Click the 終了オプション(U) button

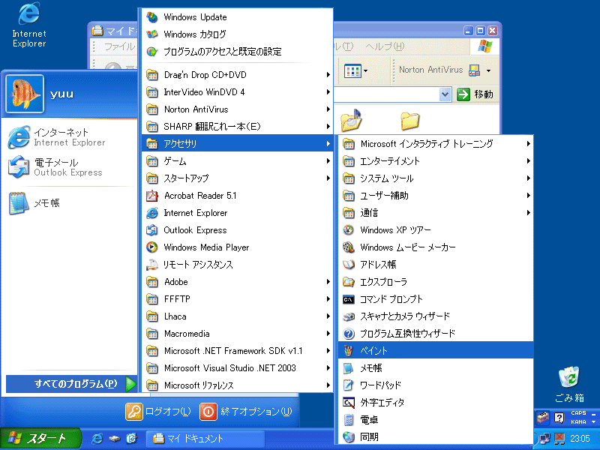pyautogui.click(x=246, y=411)
